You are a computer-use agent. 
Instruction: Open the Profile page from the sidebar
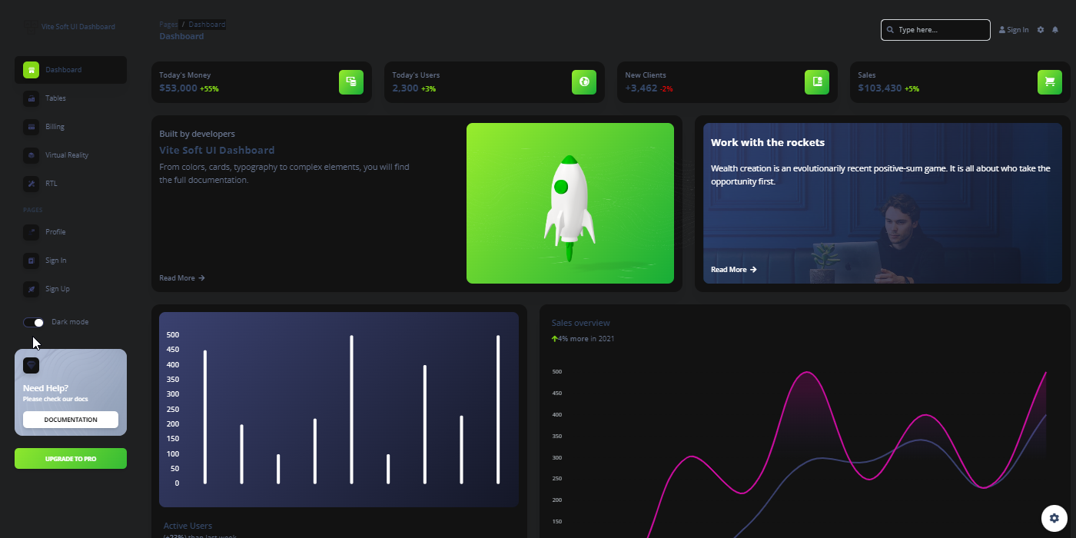[31, 231]
